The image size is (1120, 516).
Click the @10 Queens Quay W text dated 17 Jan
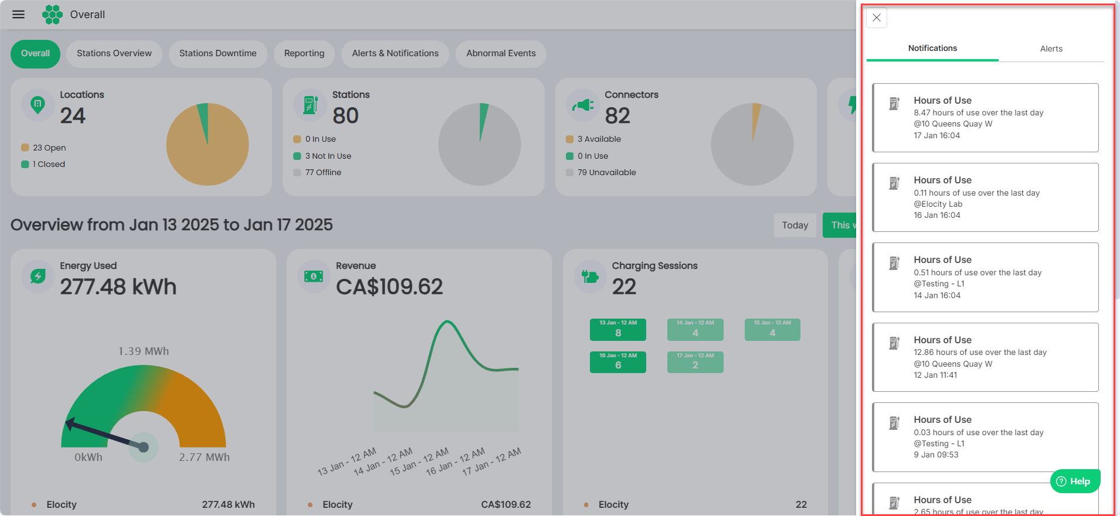point(953,124)
